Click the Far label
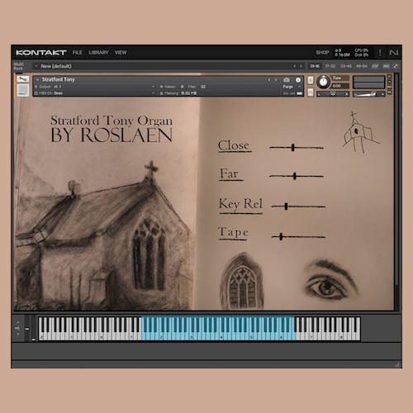This screenshot has height=413, width=413. pyautogui.click(x=229, y=173)
